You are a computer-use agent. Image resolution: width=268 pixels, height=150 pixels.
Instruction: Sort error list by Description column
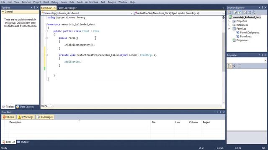click(x=79, y=122)
